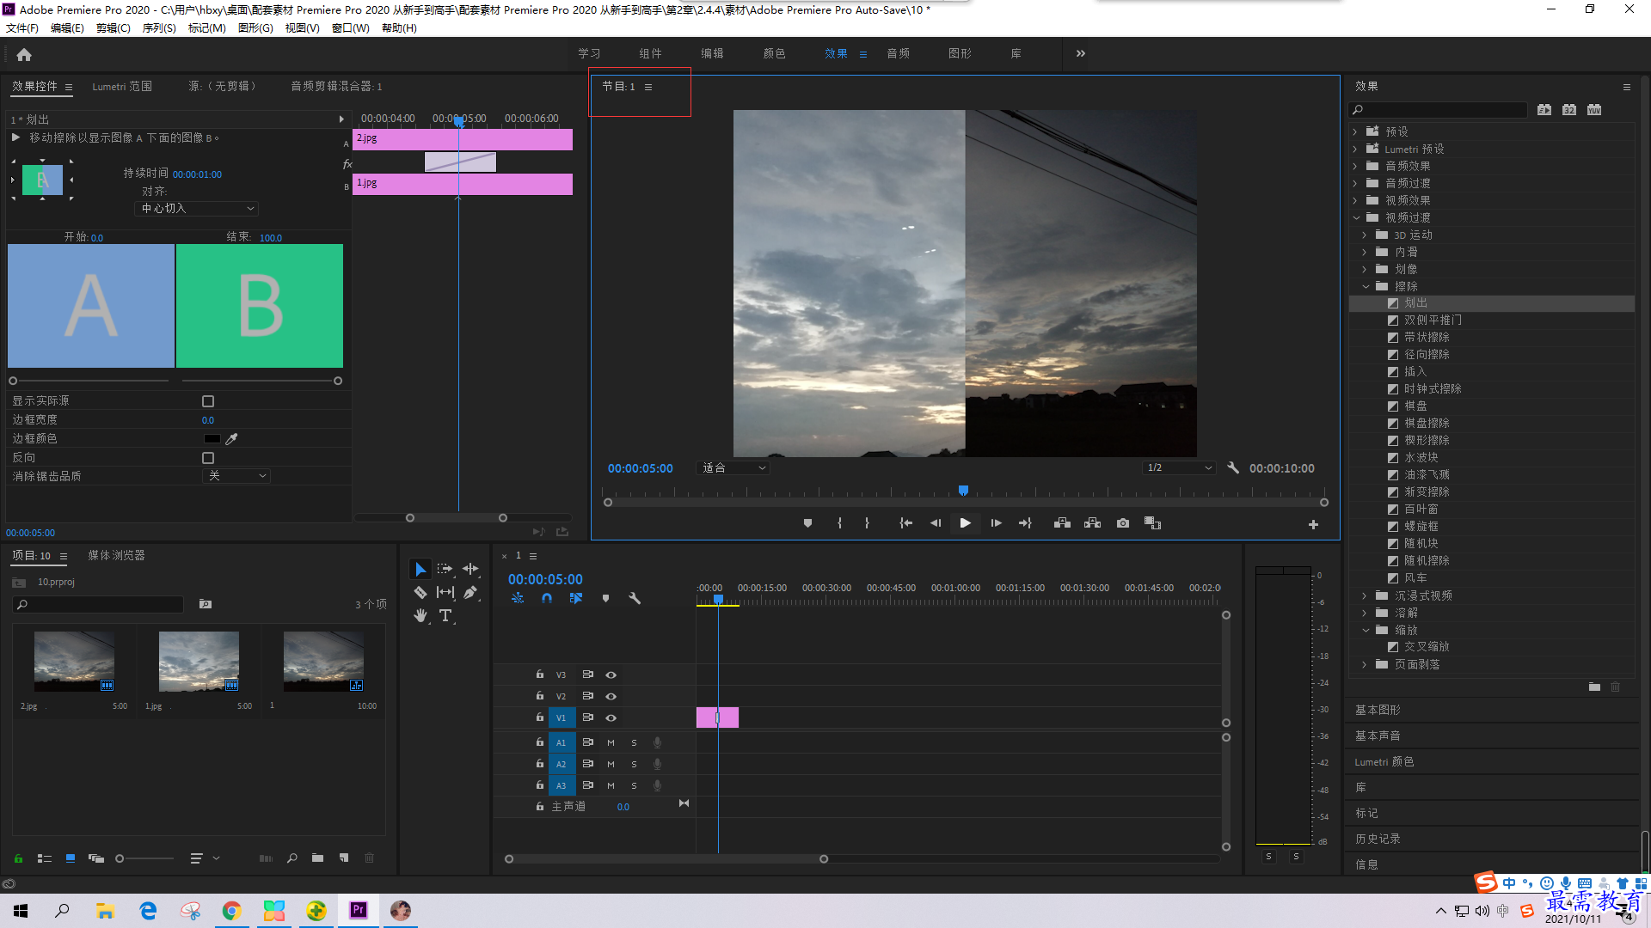The height and width of the screenshot is (928, 1651).
Task: Click the effects search field
Action: tap(1438, 110)
